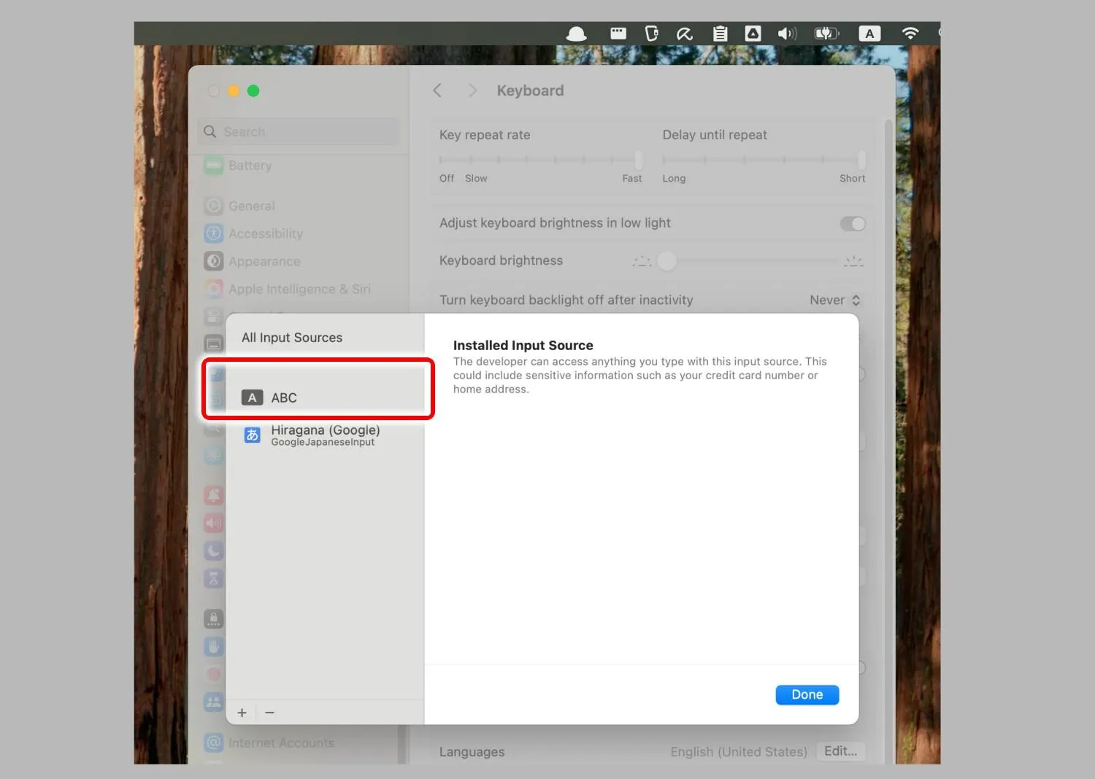The image size is (1095, 779).
Task: Click the Search field in sidebar
Action: coord(298,132)
